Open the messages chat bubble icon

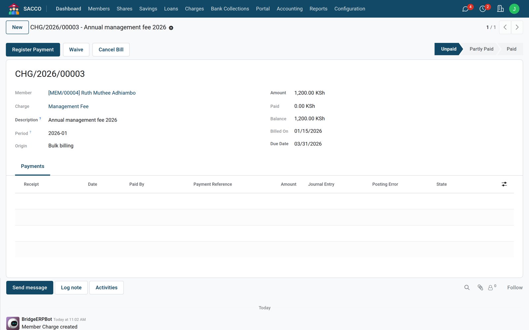pyautogui.click(x=466, y=9)
